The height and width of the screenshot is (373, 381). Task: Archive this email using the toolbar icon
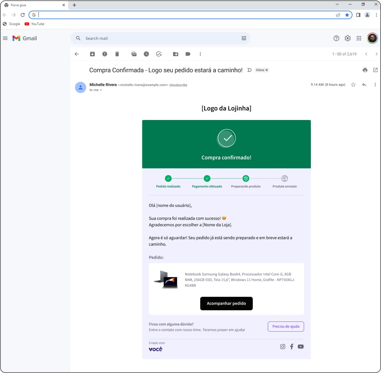click(92, 54)
